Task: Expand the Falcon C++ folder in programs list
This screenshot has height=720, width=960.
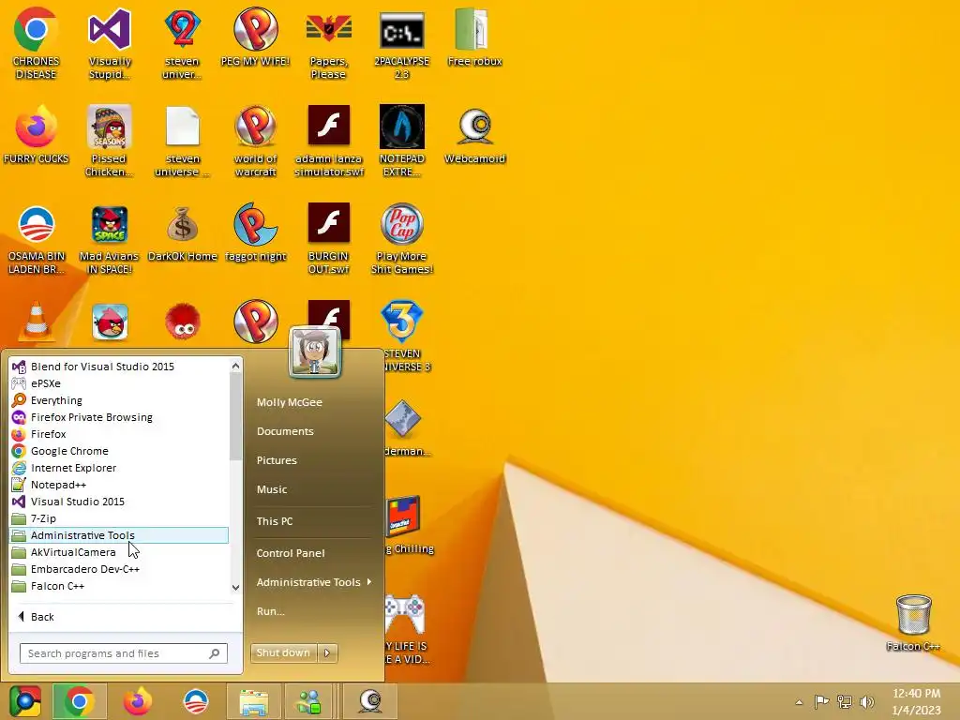Action: click(119, 586)
